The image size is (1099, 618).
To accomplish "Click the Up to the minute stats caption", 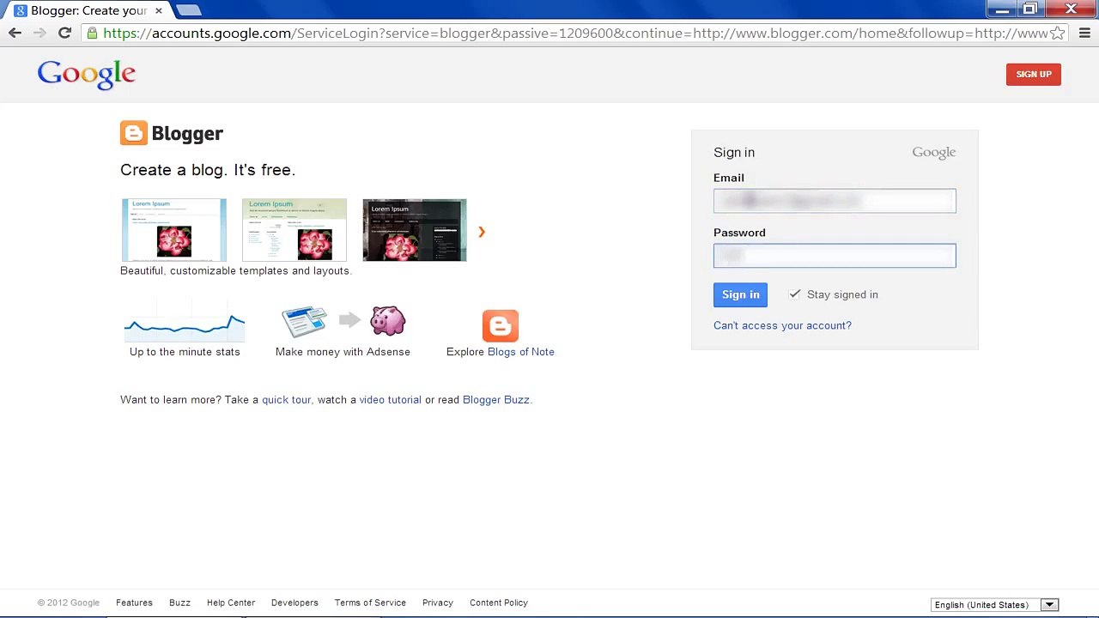I will pyautogui.click(x=185, y=352).
